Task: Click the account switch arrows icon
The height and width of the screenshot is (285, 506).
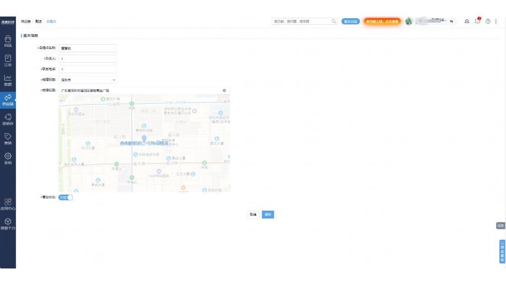Action: tap(451, 21)
